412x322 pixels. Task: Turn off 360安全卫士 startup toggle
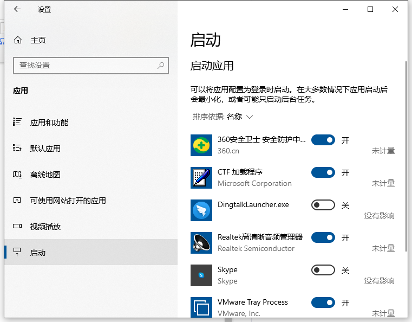click(323, 140)
